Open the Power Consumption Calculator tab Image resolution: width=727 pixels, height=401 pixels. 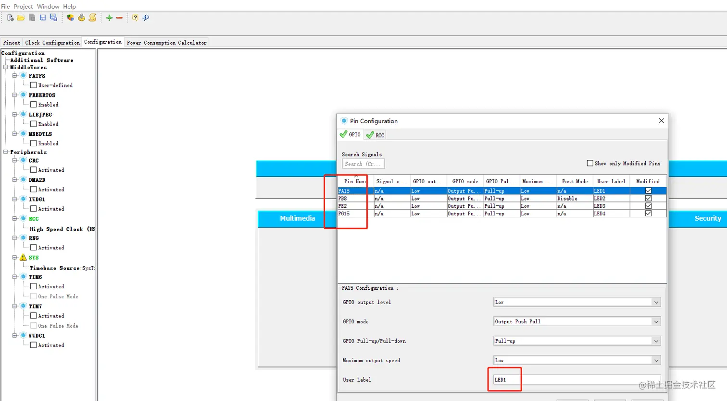click(166, 43)
